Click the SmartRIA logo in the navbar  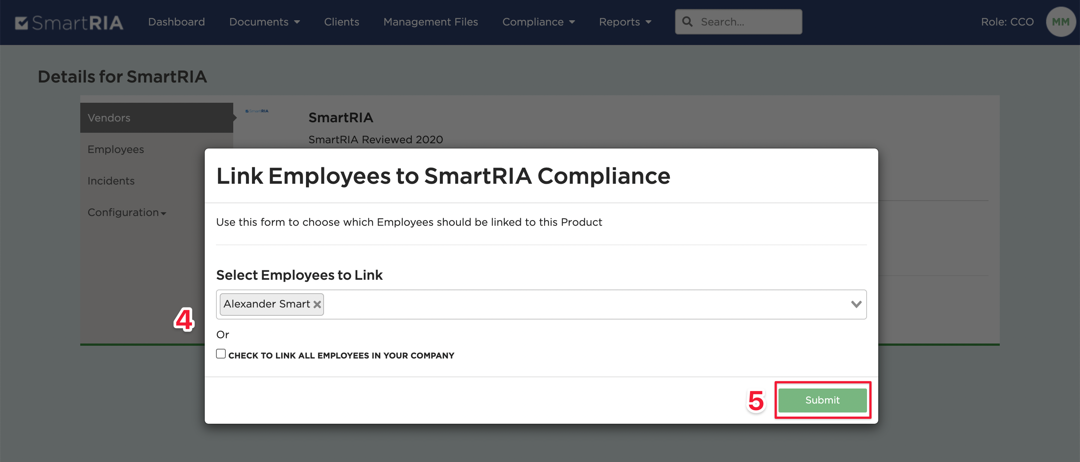[69, 22]
